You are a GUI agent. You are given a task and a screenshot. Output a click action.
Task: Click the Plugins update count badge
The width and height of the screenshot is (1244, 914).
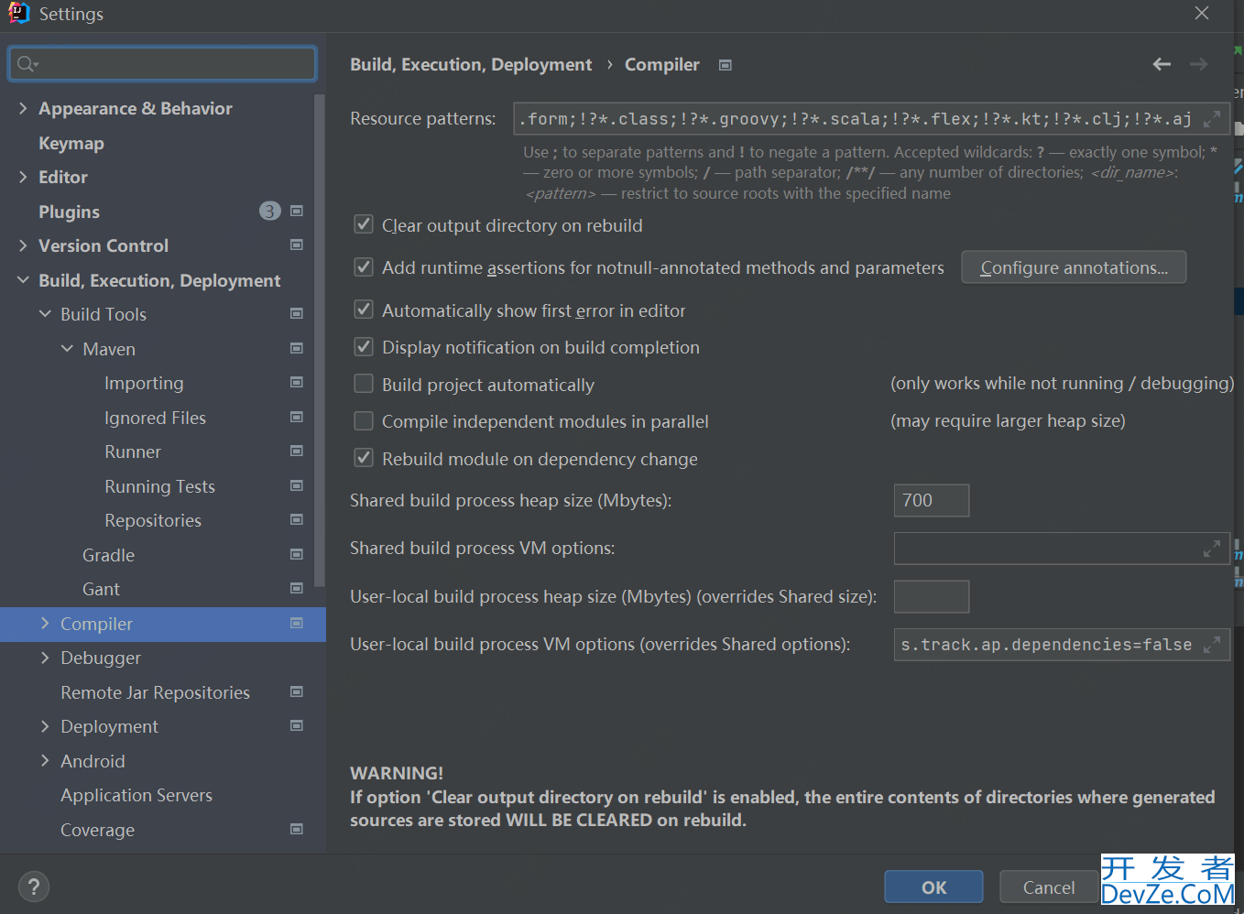click(x=269, y=212)
